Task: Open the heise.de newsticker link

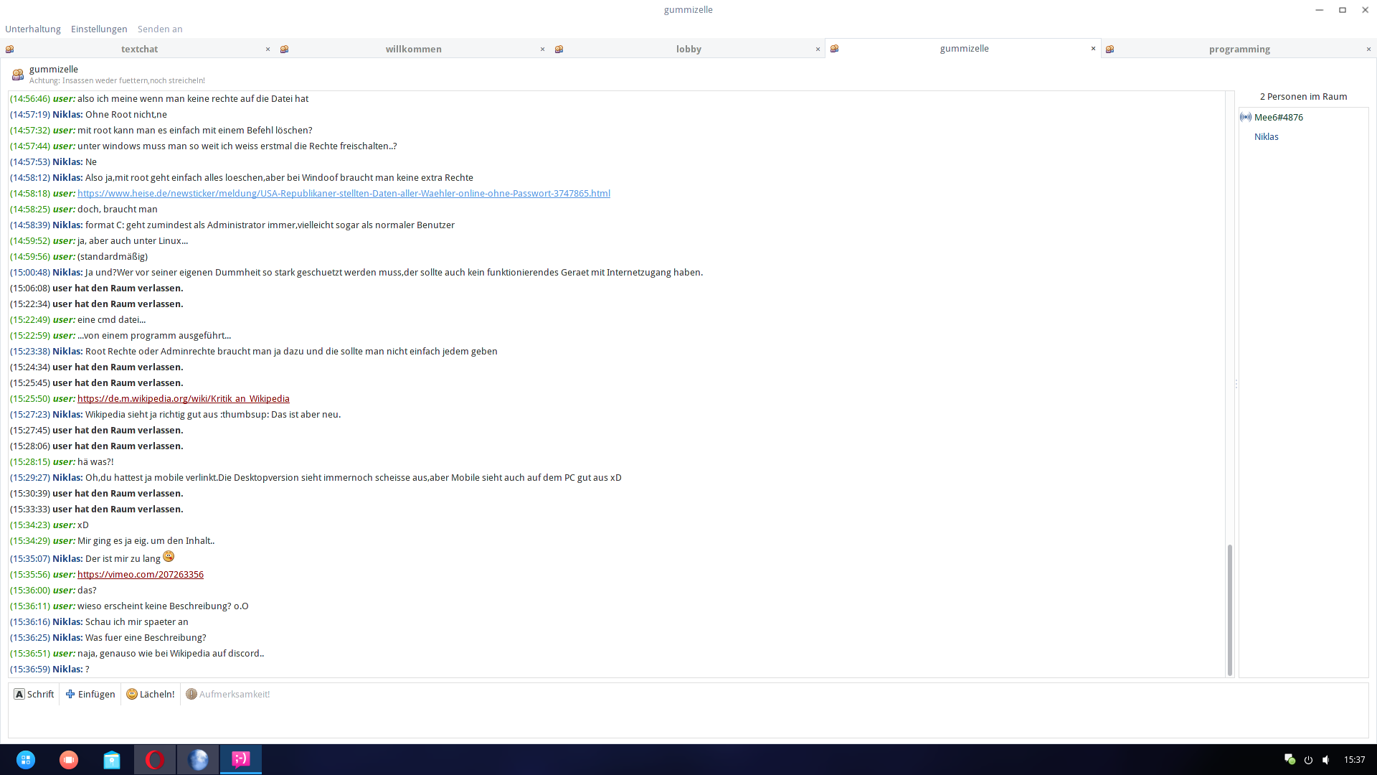Action: point(344,193)
